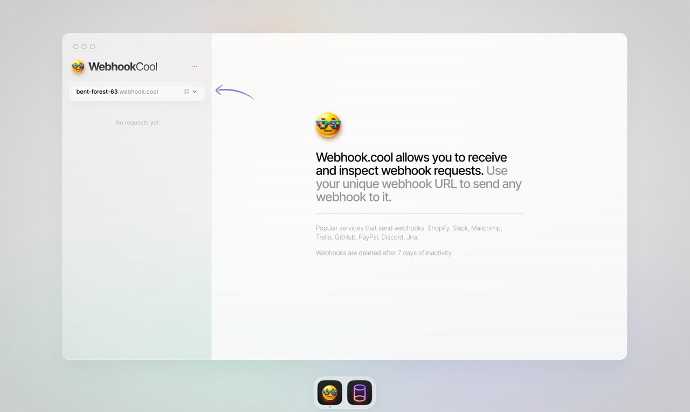
Task: Copy the bent-forest-63 webhook URL
Action: (x=187, y=92)
